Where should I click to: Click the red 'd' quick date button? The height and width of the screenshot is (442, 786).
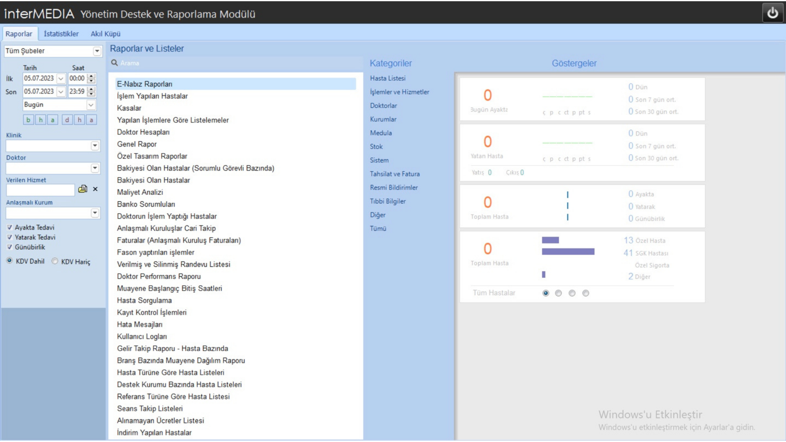67,120
